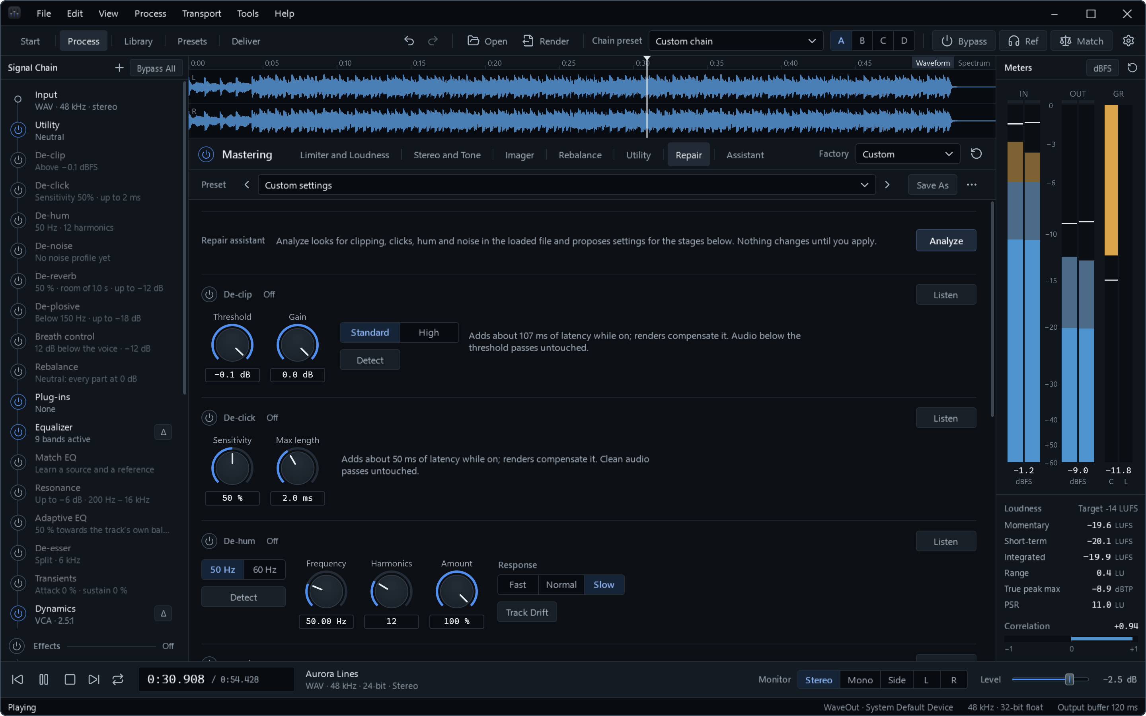Reset the Factory preset with revert icon
1146x716 pixels.
[976, 154]
